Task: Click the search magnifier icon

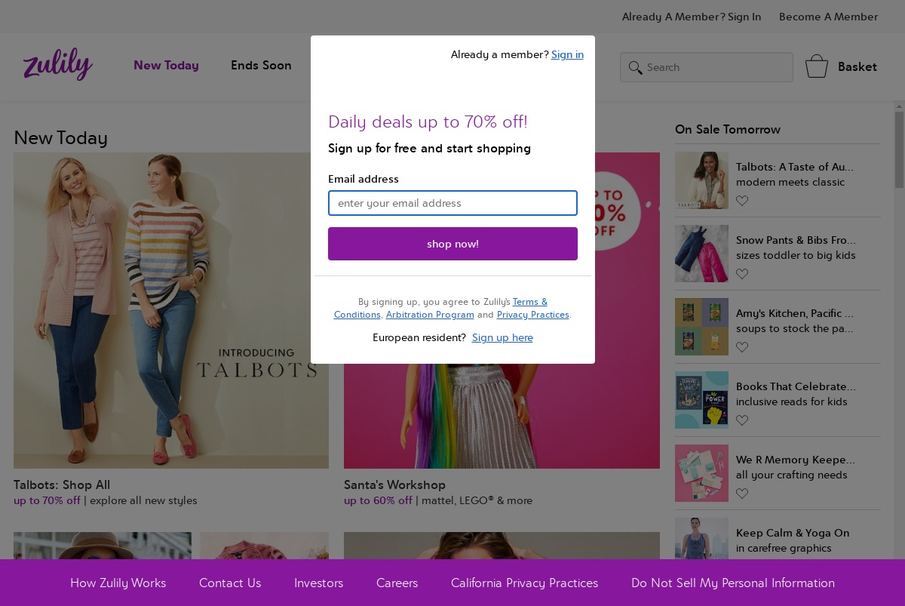Action: [635, 67]
